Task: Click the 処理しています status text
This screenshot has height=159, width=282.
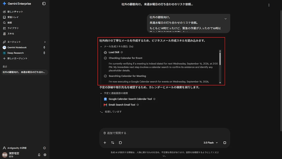Action: 113,112
